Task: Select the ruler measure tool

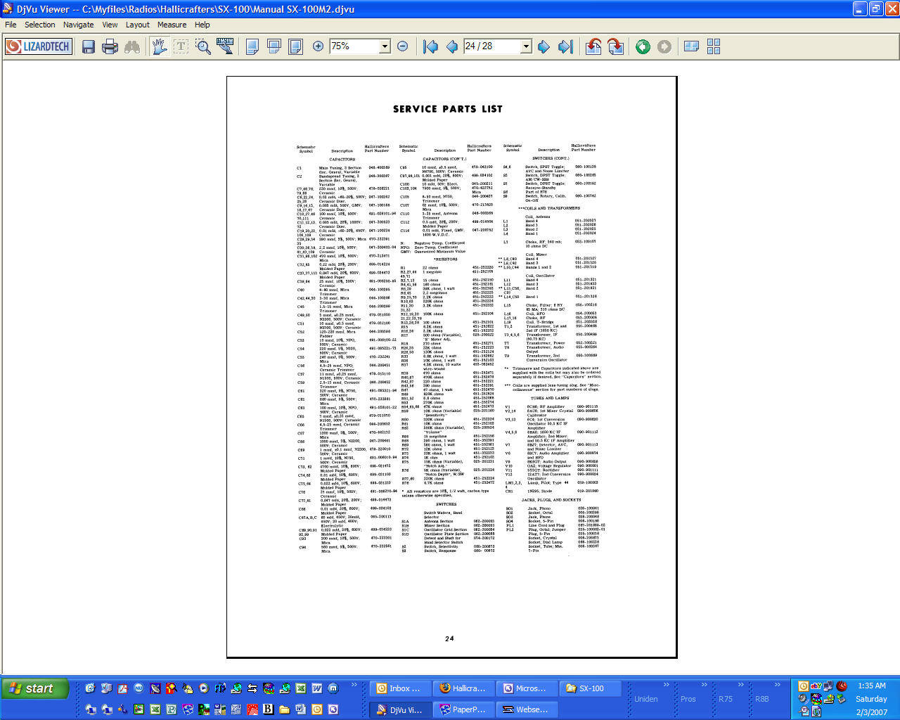Action: (x=225, y=46)
